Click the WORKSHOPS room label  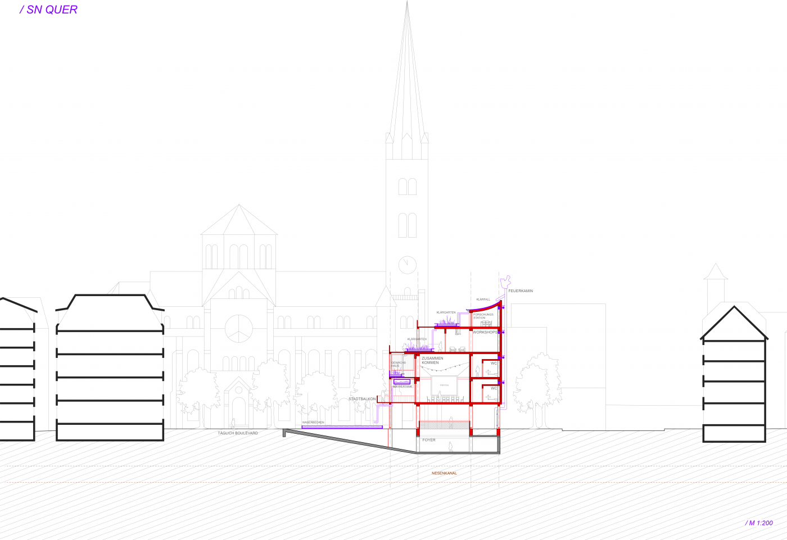tap(485, 332)
